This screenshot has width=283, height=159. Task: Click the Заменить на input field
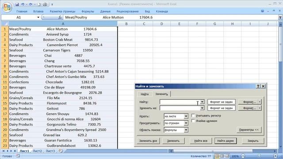[x=180, y=108]
